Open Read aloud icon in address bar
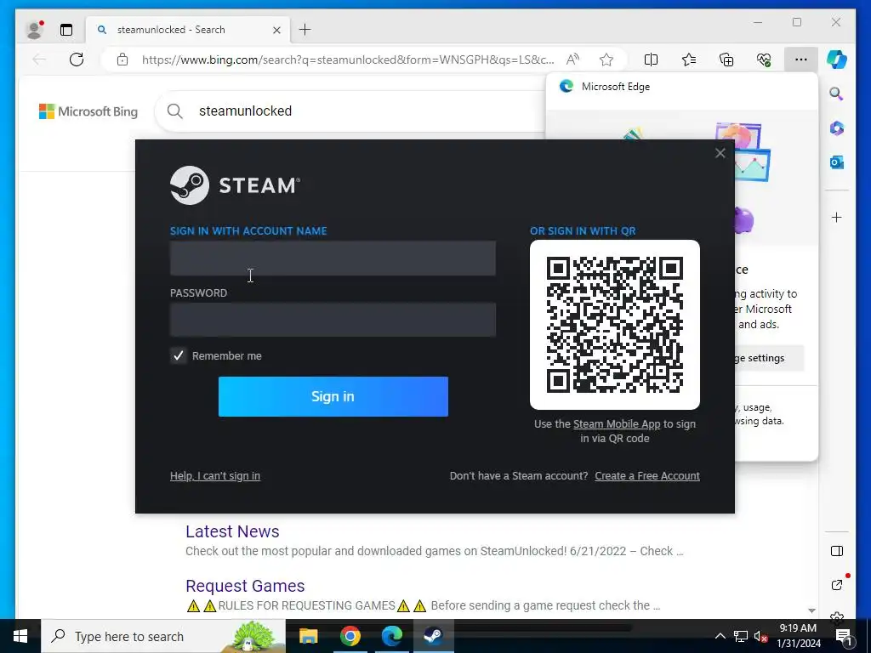Viewport: 871px width, 653px height. 572,60
